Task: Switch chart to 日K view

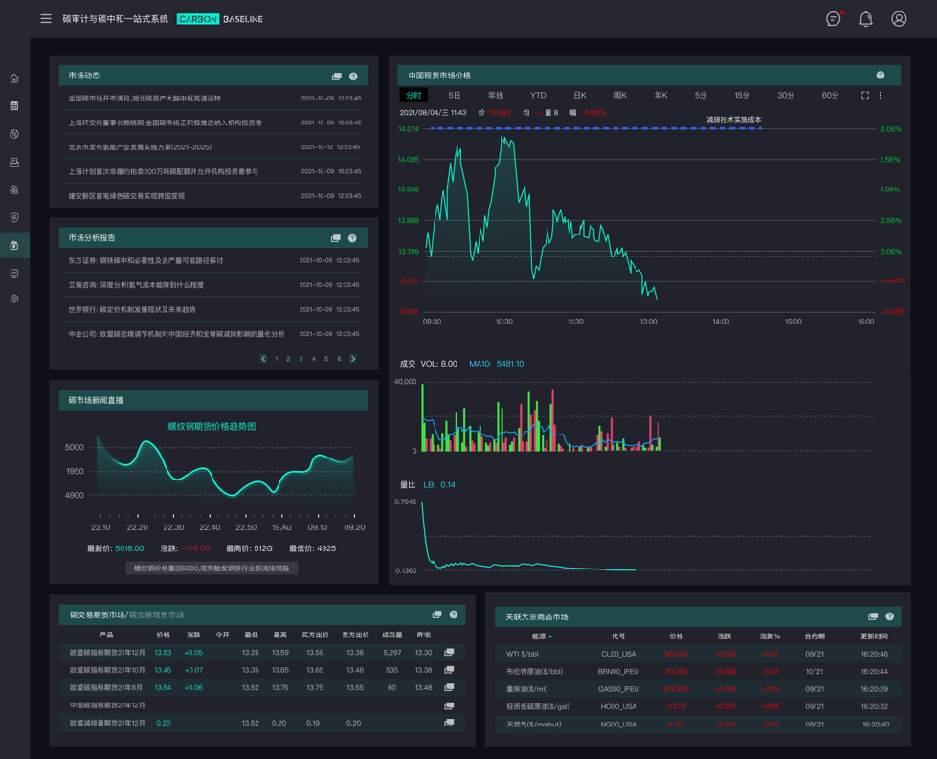Action: [580, 95]
